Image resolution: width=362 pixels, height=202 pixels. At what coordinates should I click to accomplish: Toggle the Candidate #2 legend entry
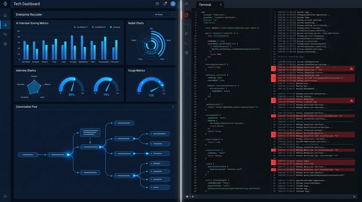[x=99, y=27]
